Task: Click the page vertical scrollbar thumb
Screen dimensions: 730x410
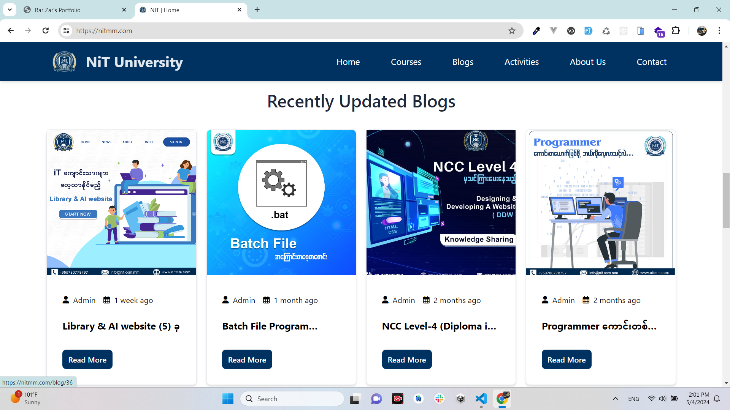Action: pos(726,200)
